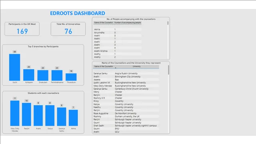The width and height of the screenshot is (256, 144).
Task: Click De Montfort University cell
Action: [126, 113]
